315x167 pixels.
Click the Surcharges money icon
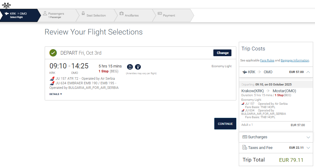pos(245,137)
